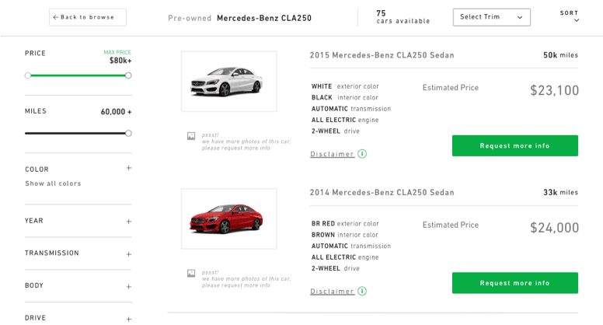
Task: Expand the Year filter section
Action: pyautogui.click(x=129, y=221)
